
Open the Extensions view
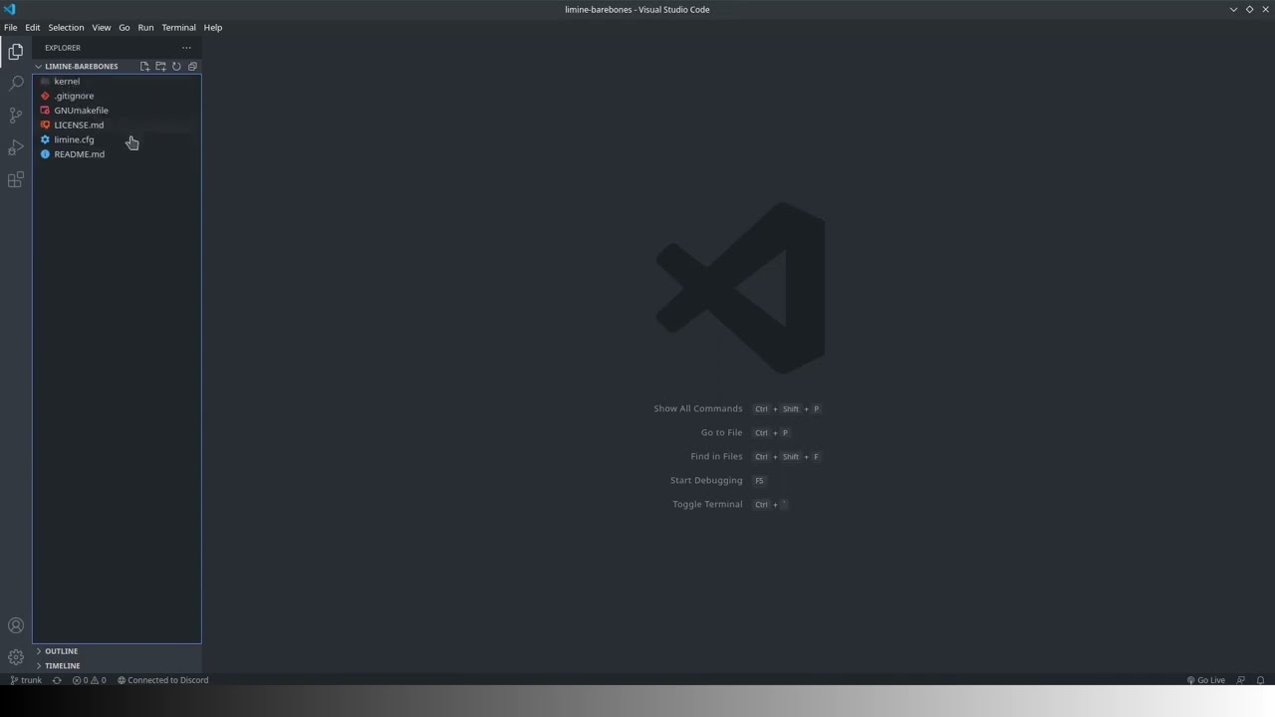pos(16,180)
